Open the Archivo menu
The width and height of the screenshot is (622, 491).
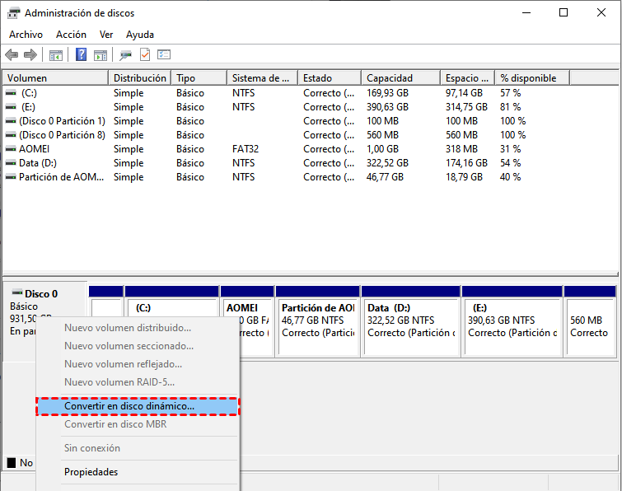[x=26, y=35]
